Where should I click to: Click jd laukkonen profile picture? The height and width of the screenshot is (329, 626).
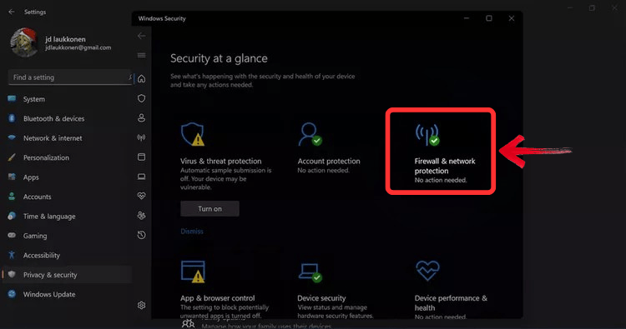pyautogui.click(x=24, y=42)
